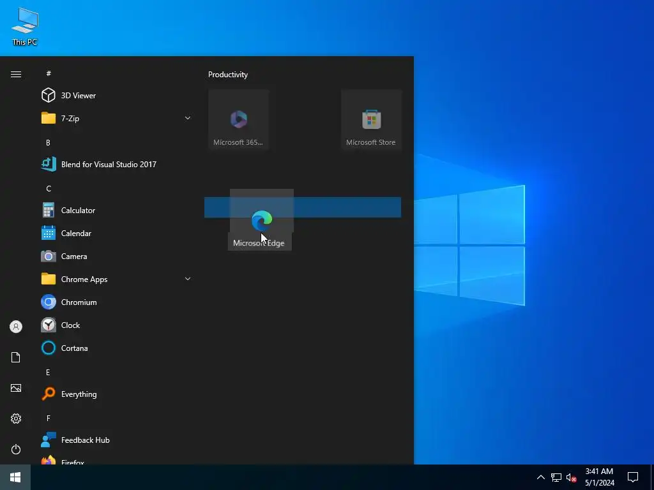Image resolution: width=654 pixels, height=490 pixels.
Task: Open the clock showing 3:41 AM
Action: tap(599, 477)
